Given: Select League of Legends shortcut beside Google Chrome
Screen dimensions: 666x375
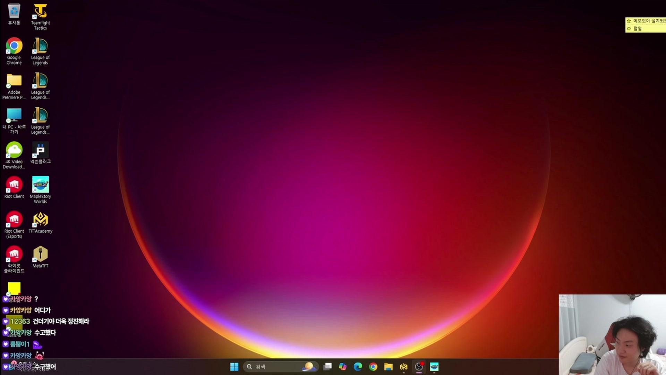Looking at the screenshot, I should coord(40,51).
